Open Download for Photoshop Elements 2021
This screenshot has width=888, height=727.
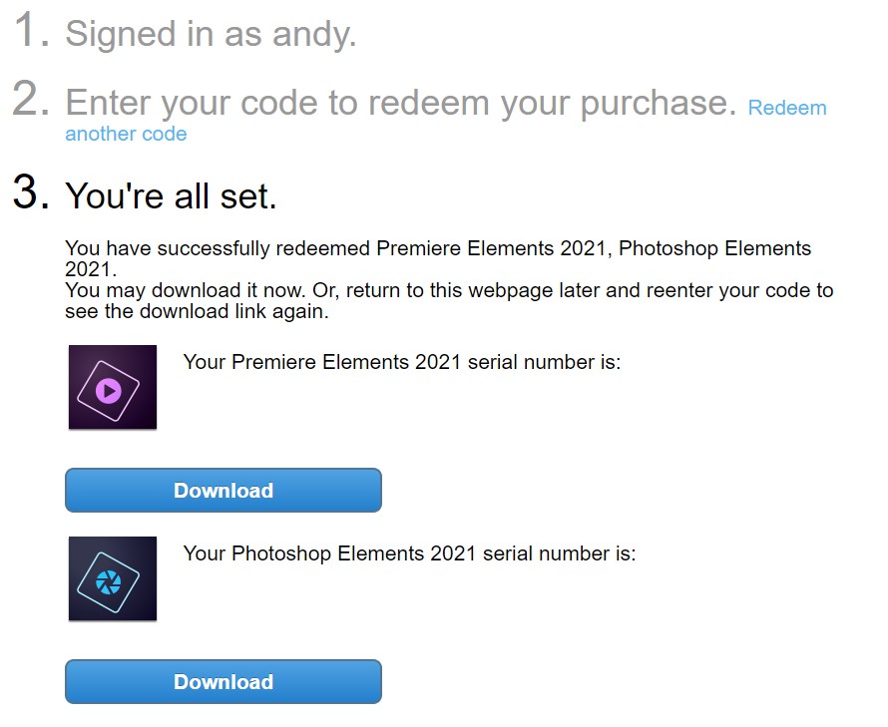tap(222, 681)
